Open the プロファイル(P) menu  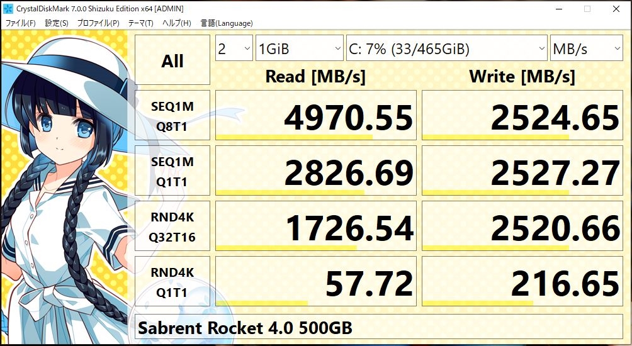tap(98, 23)
